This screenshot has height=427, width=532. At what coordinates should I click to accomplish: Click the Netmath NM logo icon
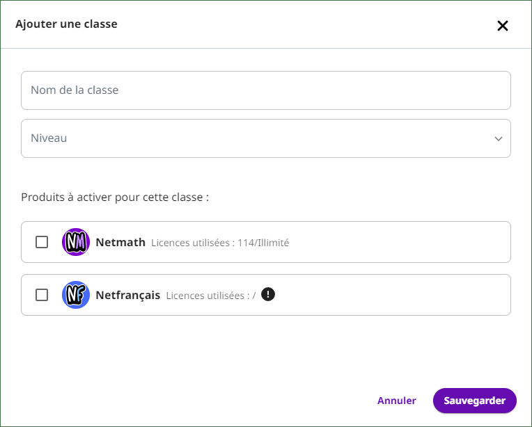pos(76,242)
